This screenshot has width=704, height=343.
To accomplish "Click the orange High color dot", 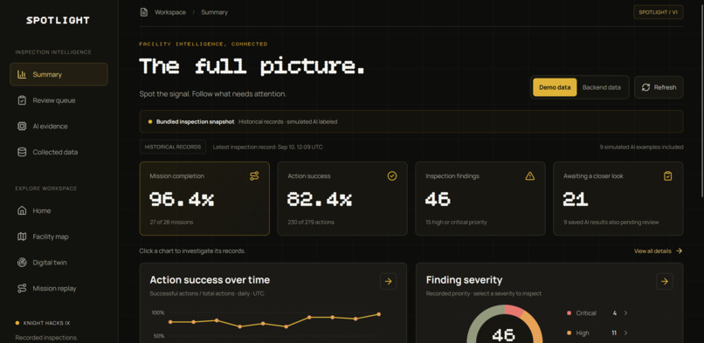I will [569, 333].
